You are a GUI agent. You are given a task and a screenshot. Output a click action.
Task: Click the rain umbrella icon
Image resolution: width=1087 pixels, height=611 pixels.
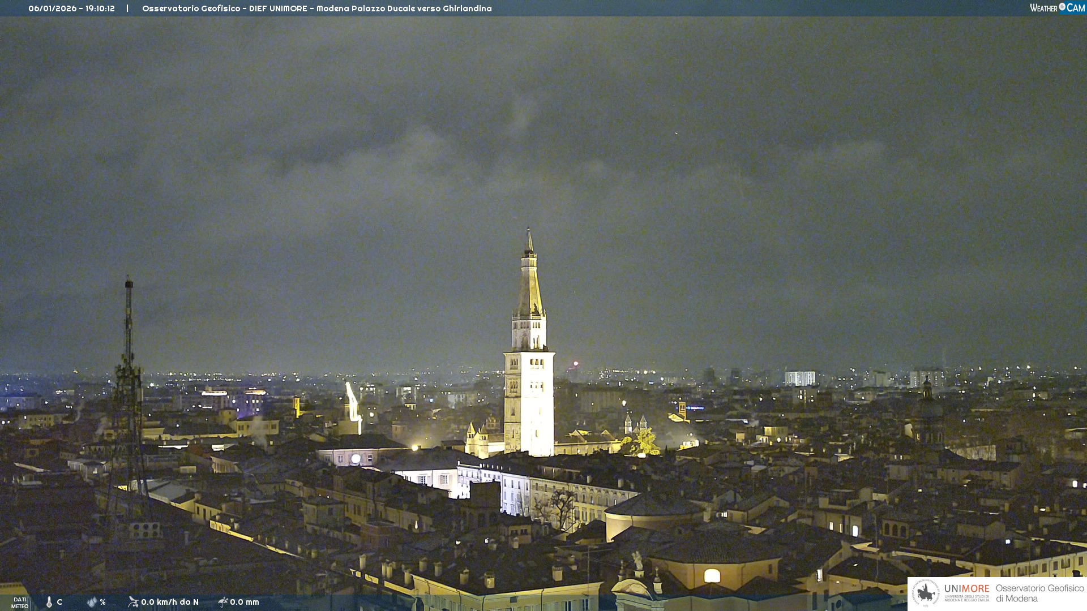click(x=222, y=602)
